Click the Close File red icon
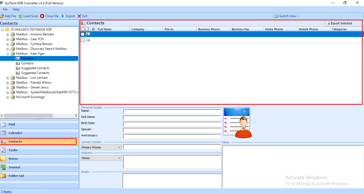Screen dimensions: 364x194 (42, 16)
